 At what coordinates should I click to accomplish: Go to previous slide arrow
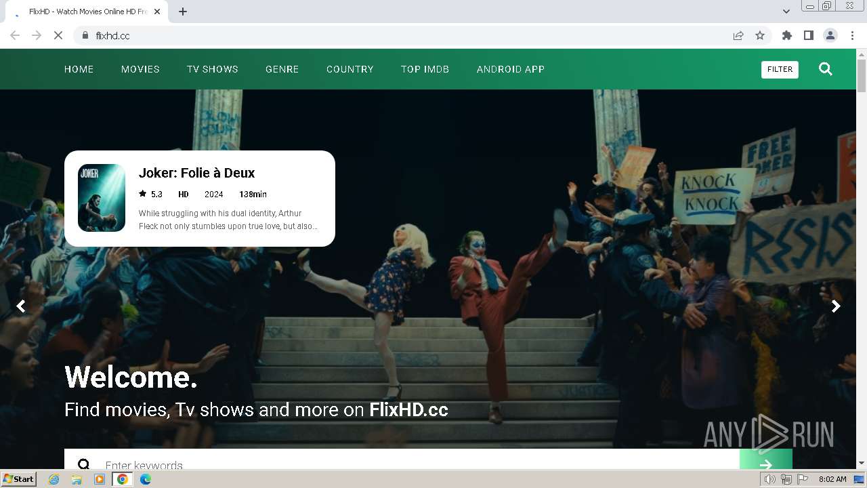click(21, 306)
